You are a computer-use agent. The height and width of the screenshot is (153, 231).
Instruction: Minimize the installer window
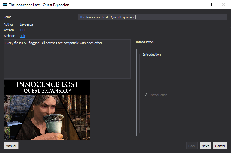tap(197, 5)
